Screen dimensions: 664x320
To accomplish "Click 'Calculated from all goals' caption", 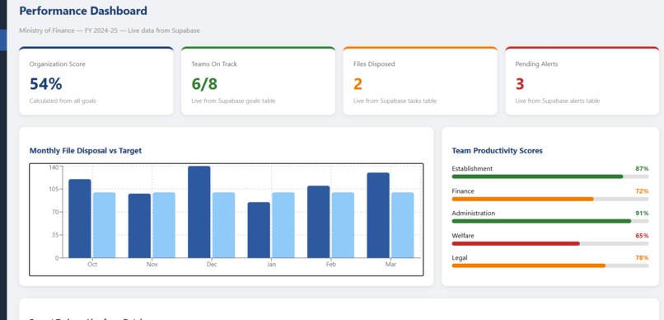I will click(x=63, y=101).
